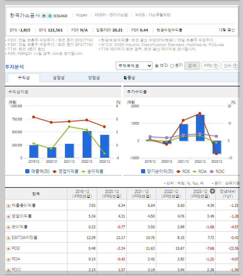Click the PBR value 0.44
Screen dimensions: 243x276
(144, 30)
